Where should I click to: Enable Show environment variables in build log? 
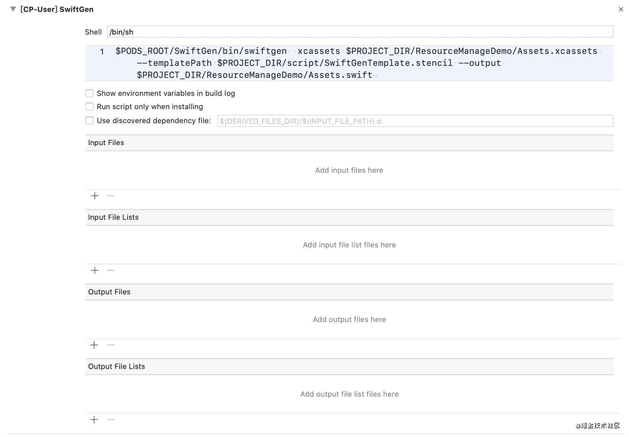90,93
